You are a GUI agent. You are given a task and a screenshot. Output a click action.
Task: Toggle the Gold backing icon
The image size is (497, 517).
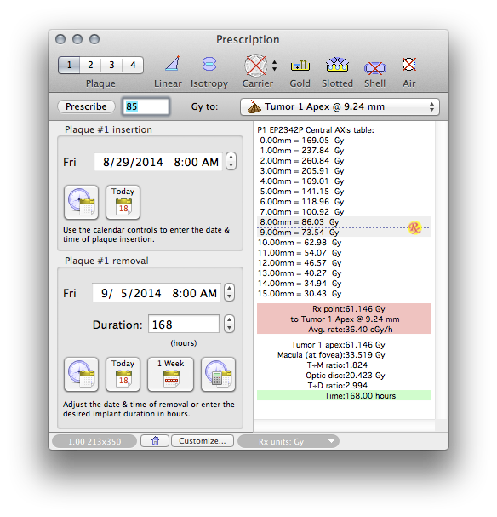pos(300,65)
